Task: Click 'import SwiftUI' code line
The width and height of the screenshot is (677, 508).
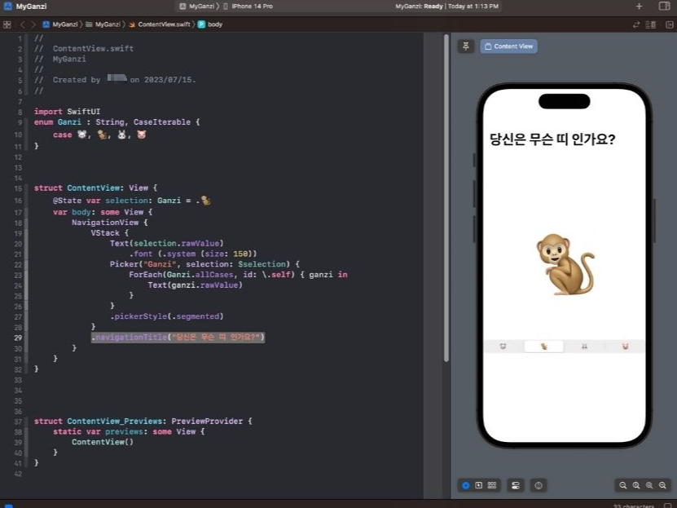Action: (67, 112)
